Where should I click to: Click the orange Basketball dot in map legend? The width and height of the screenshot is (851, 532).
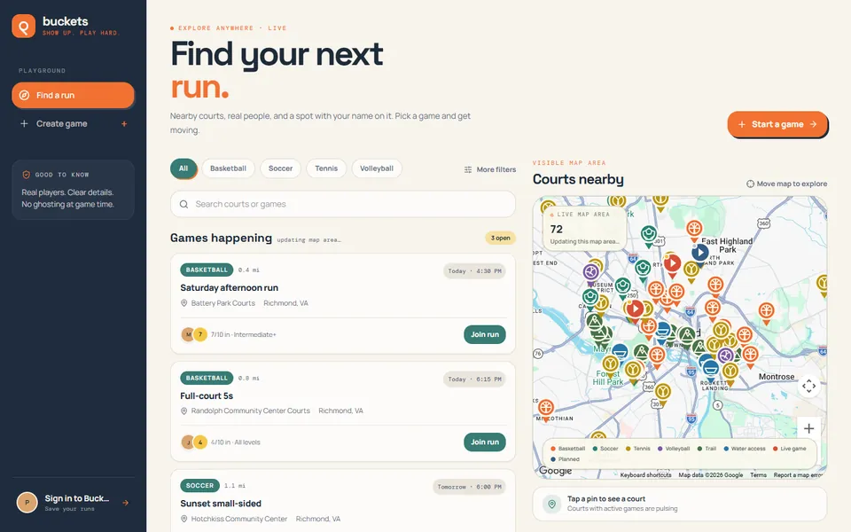[553, 449]
